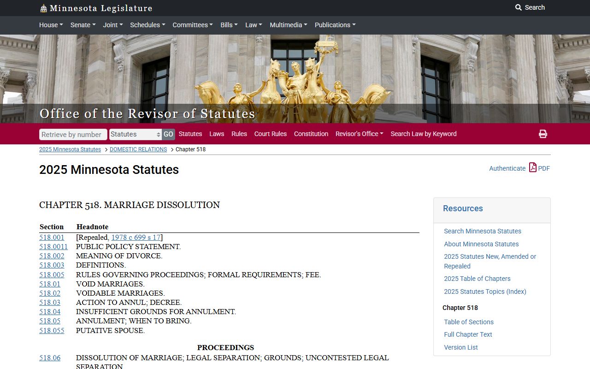Click the PDF document icon
The height and width of the screenshot is (369, 590).
click(533, 167)
